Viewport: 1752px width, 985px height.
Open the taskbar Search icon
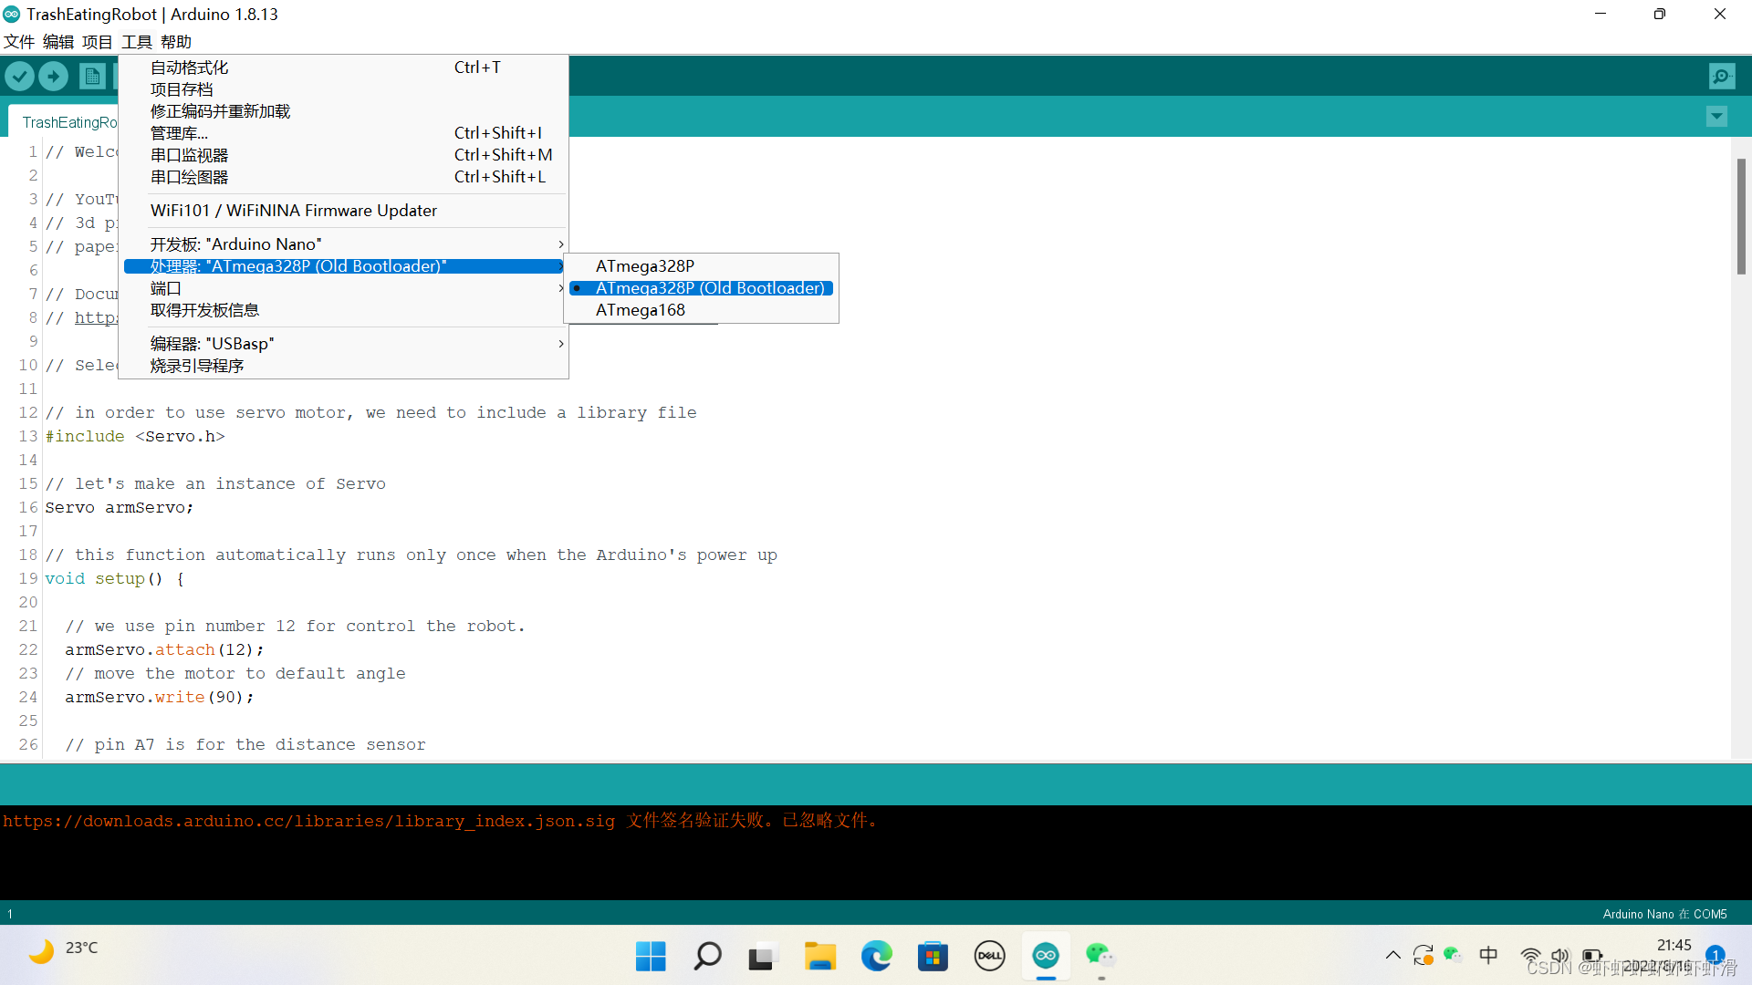pyautogui.click(x=707, y=956)
